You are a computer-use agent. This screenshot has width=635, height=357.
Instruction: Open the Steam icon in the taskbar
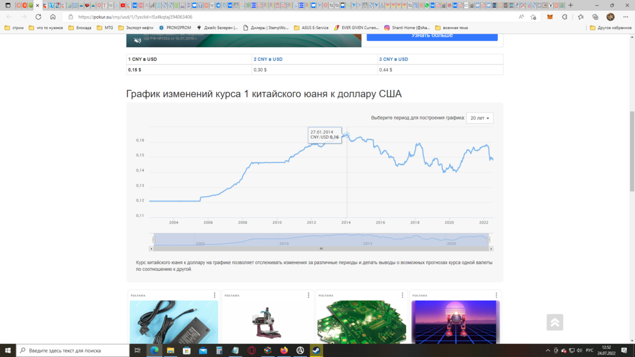tap(316, 350)
